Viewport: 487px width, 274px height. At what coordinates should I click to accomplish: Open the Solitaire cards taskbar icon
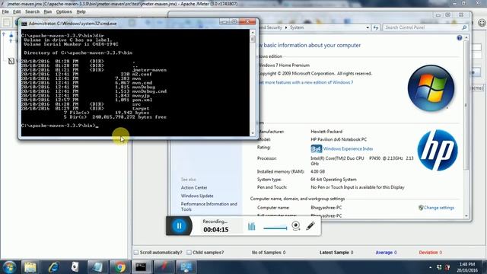pos(75,267)
